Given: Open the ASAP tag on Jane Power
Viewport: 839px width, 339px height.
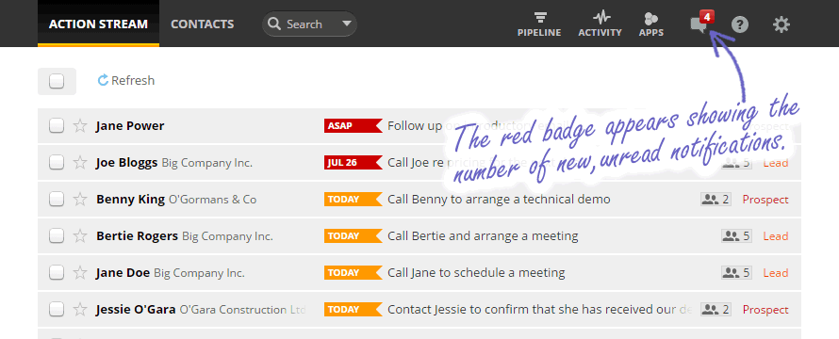Looking at the screenshot, I should point(354,126).
